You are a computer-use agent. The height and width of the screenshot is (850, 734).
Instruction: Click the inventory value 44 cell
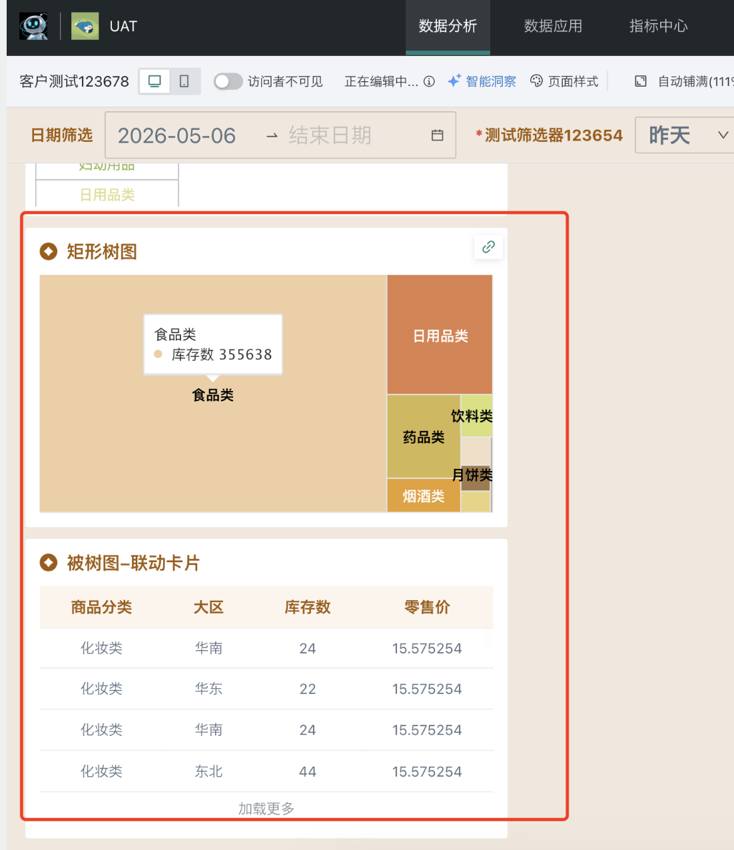[308, 771]
